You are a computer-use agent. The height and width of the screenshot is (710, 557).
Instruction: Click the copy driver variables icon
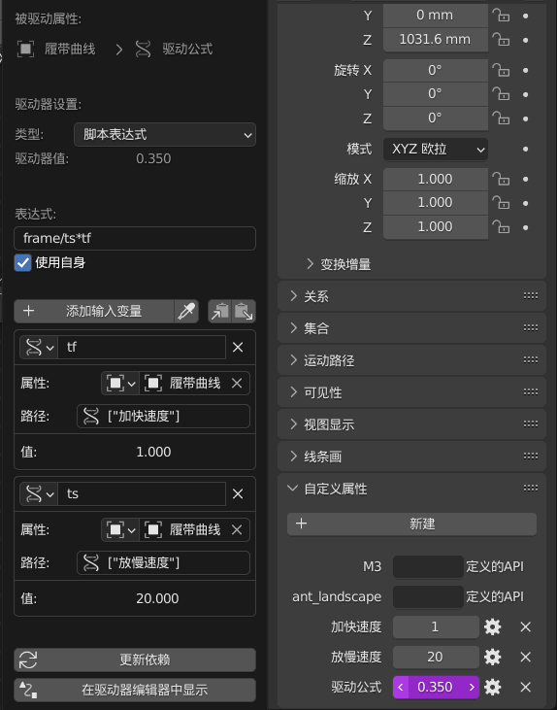click(220, 311)
